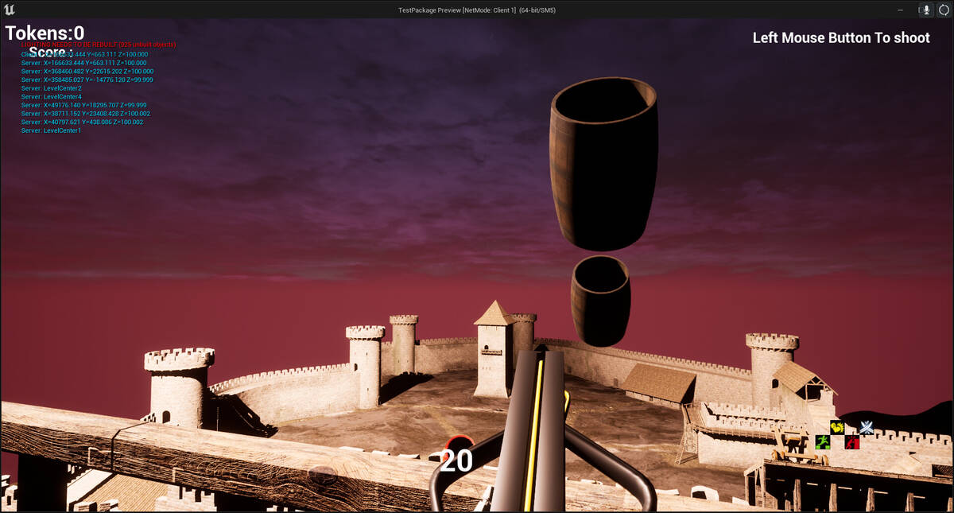Click the Server: LevelCenter2 log line
The height and width of the screenshot is (513, 954).
[x=52, y=88]
